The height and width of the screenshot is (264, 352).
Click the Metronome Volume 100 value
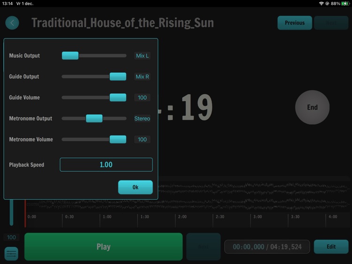click(x=142, y=139)
